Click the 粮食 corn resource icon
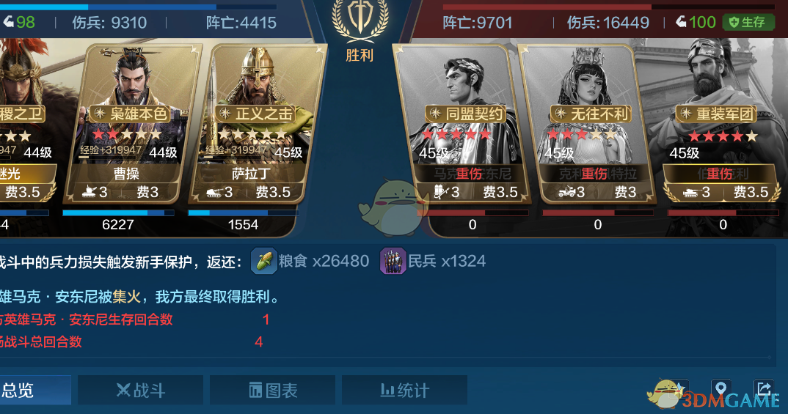The height and width of the screenshot is (414, 788). click(264, 261)
